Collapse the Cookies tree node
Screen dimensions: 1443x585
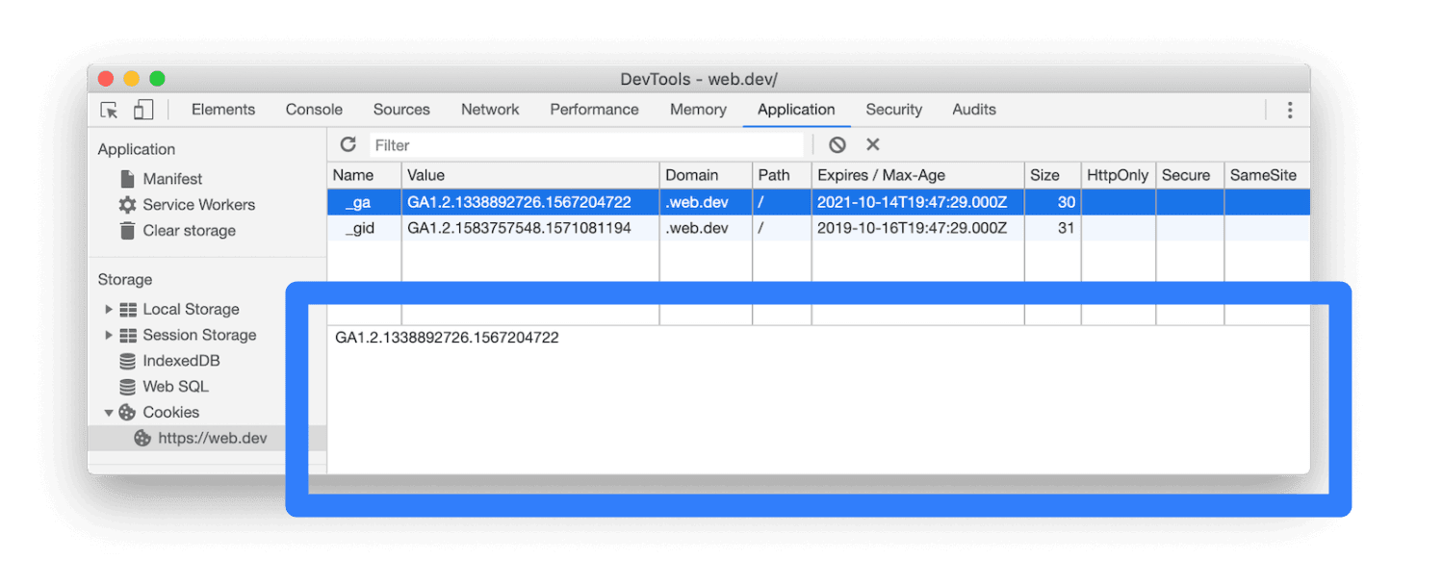[x=109, y=413]
